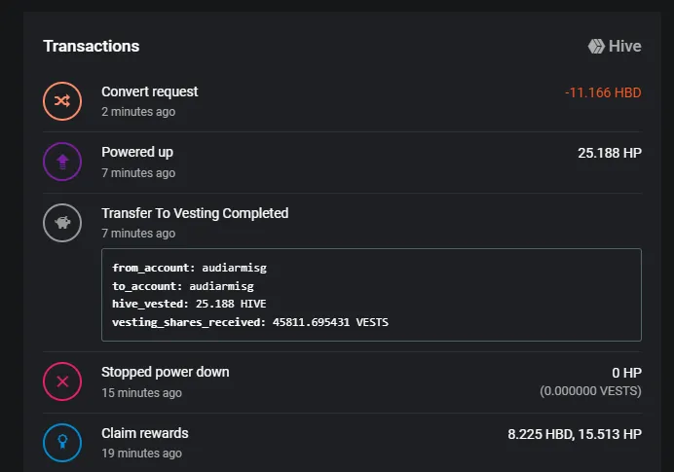Click the Hive logo icon
This screenshot has width=674, height=472.
click(x=596, y=47)
